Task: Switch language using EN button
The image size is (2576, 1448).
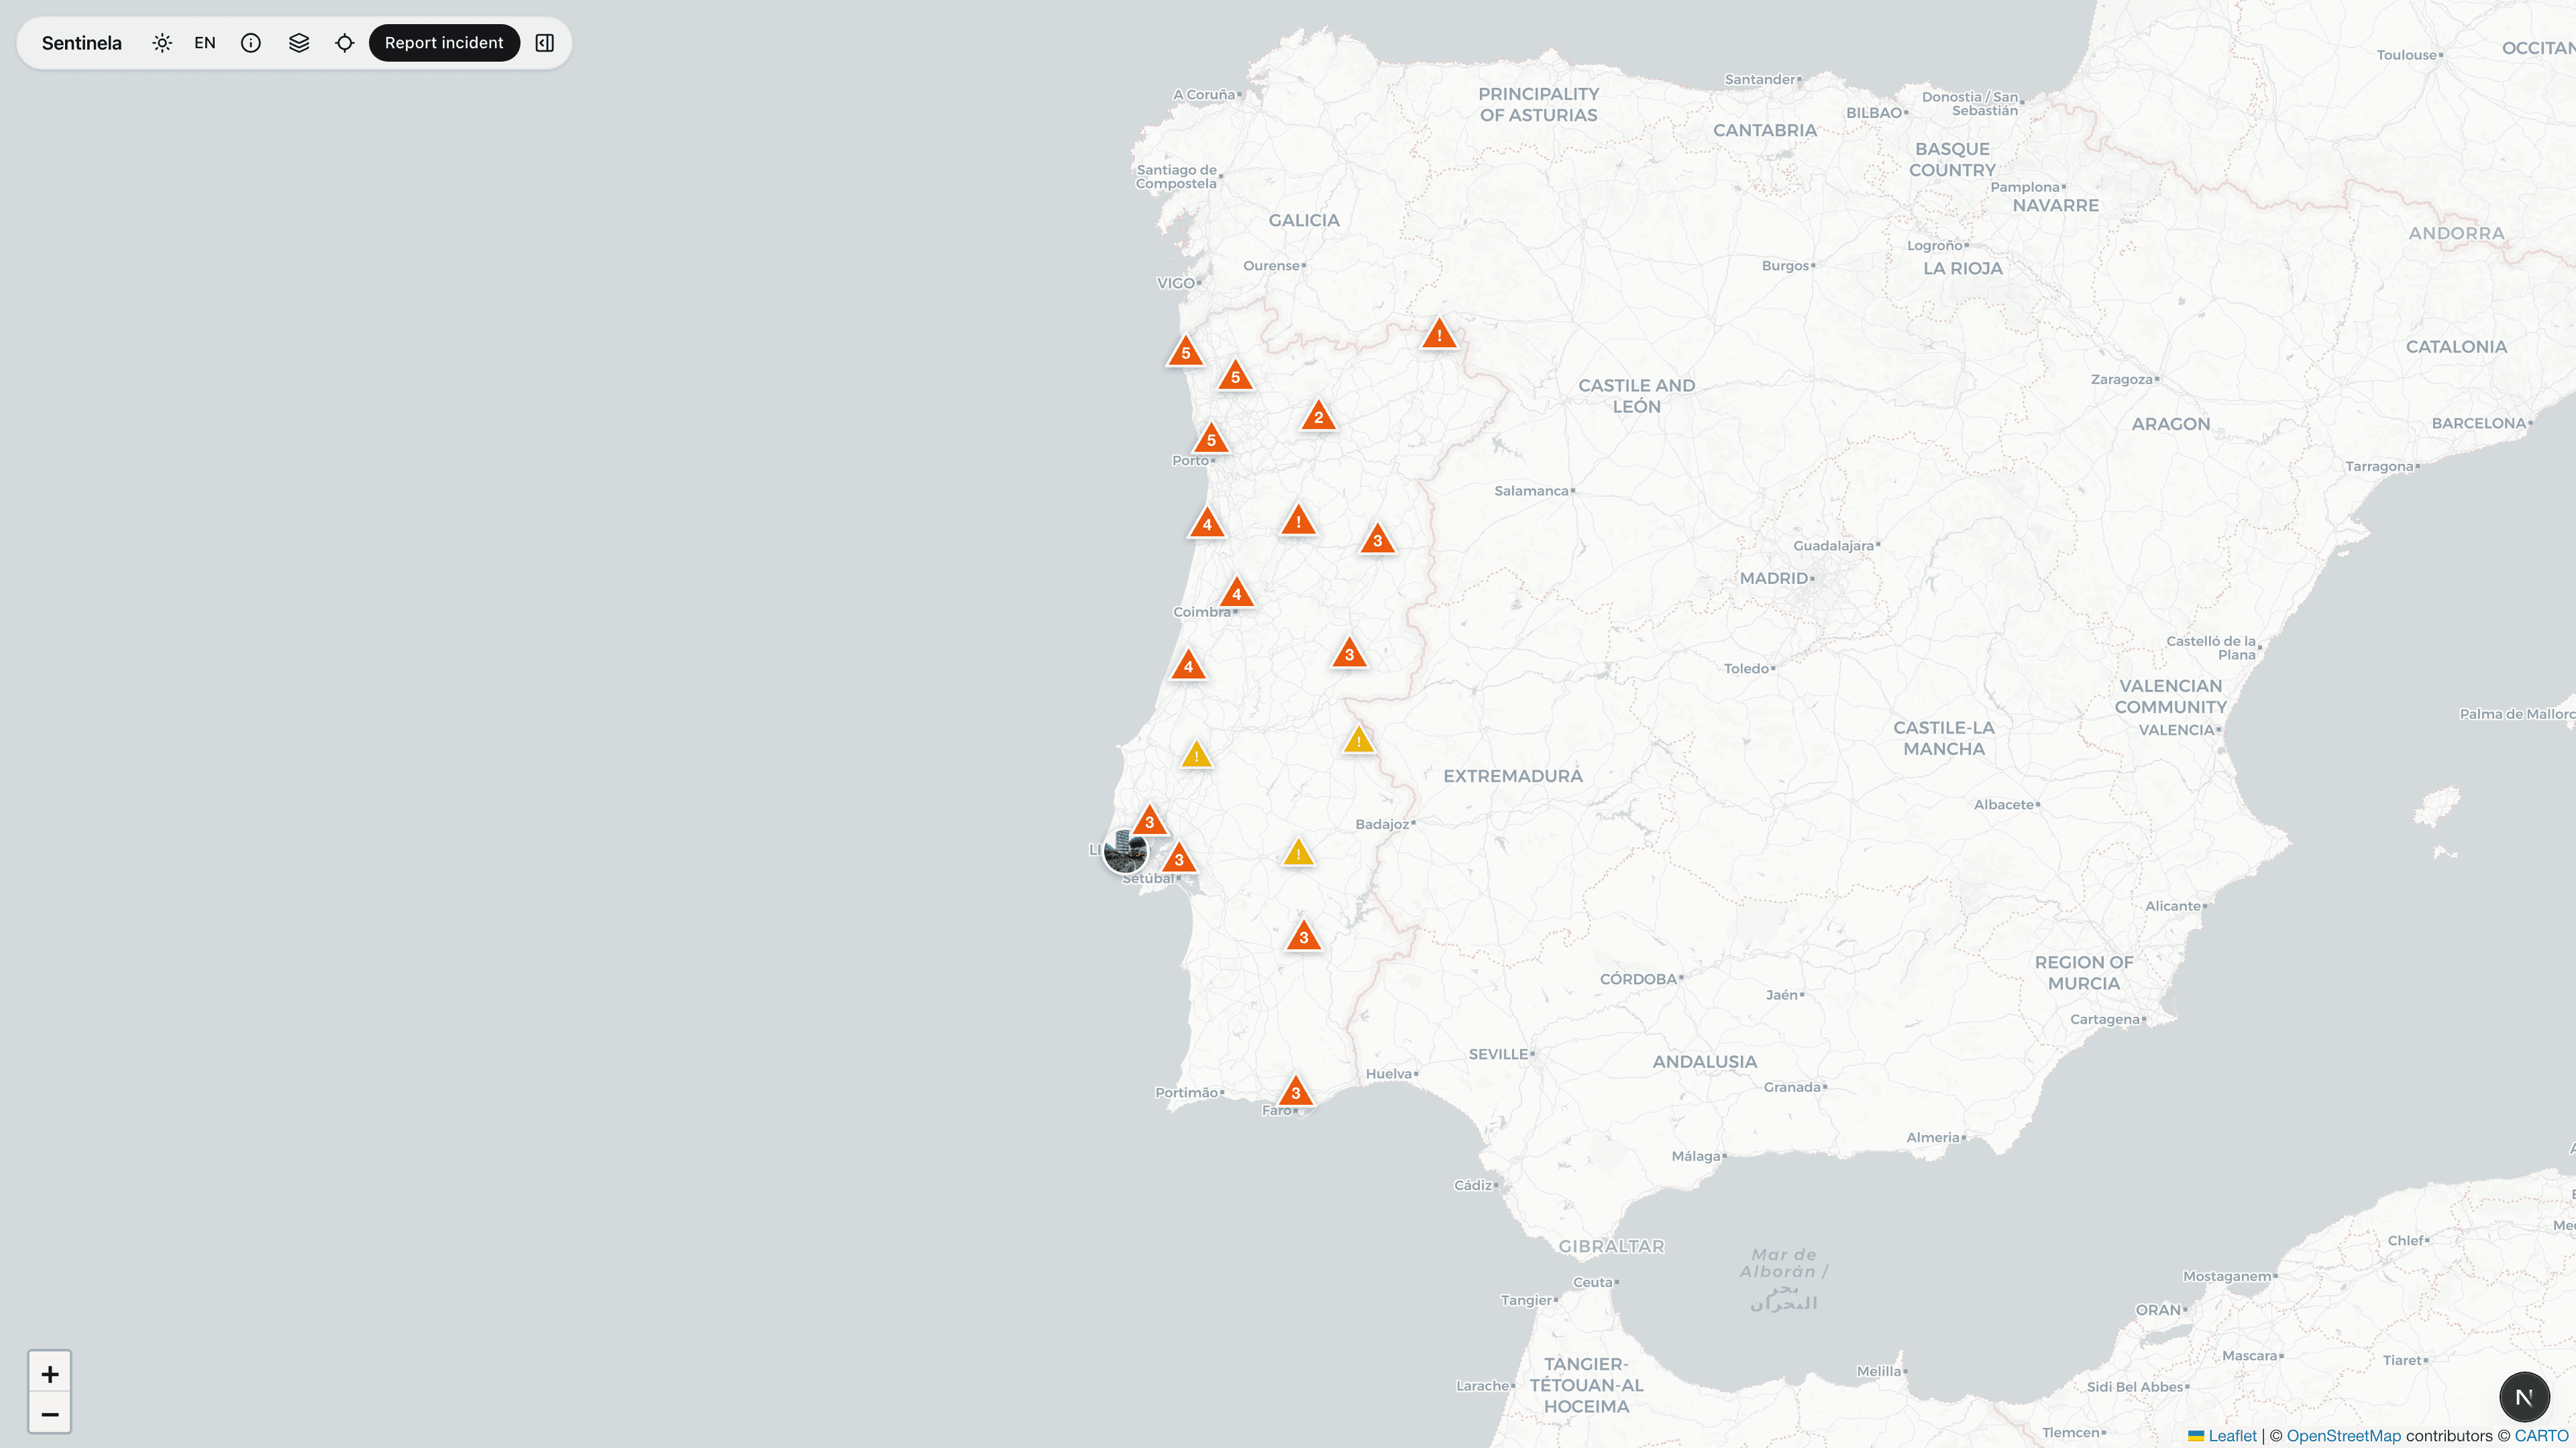Action: tap(205, 43)
